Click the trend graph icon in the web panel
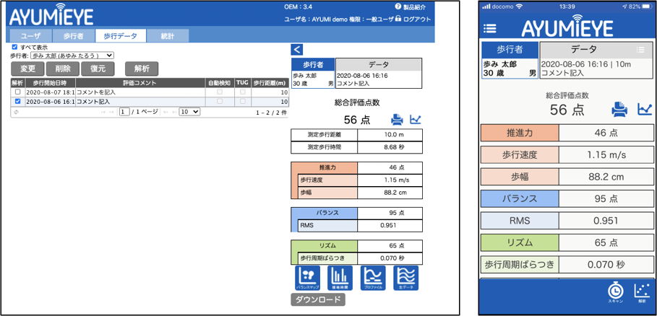 (x=415, y=120)
